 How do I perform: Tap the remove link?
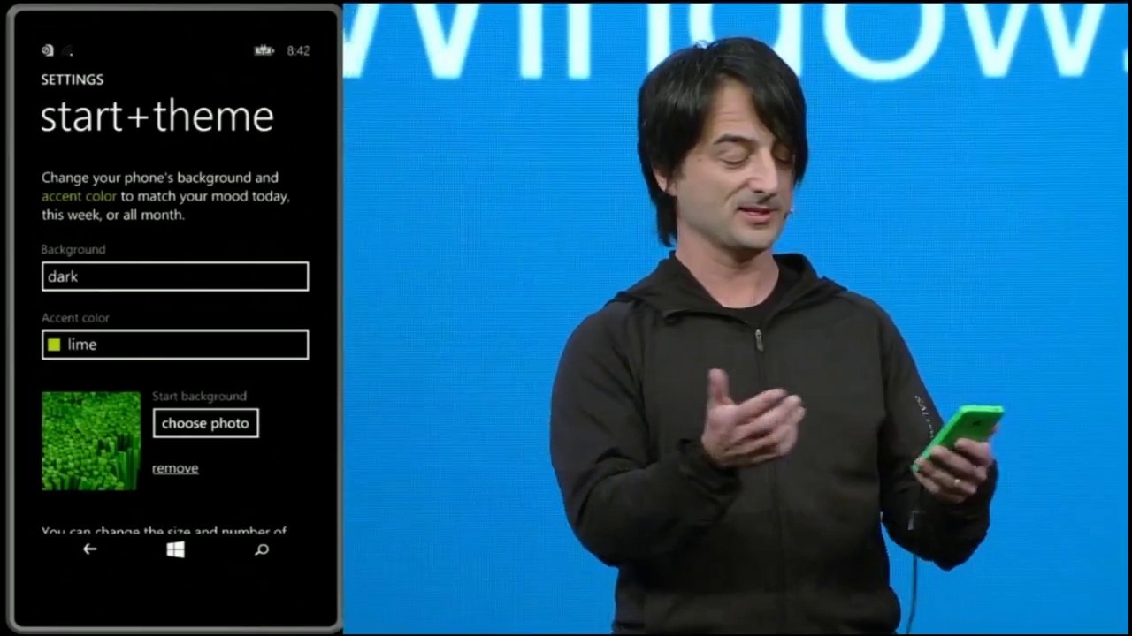[x=175, y=468]
